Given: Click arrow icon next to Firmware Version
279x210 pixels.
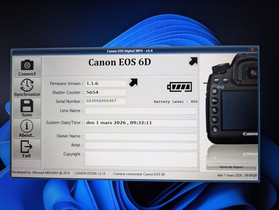Looking at the screenshot, I should click(133, 82).
